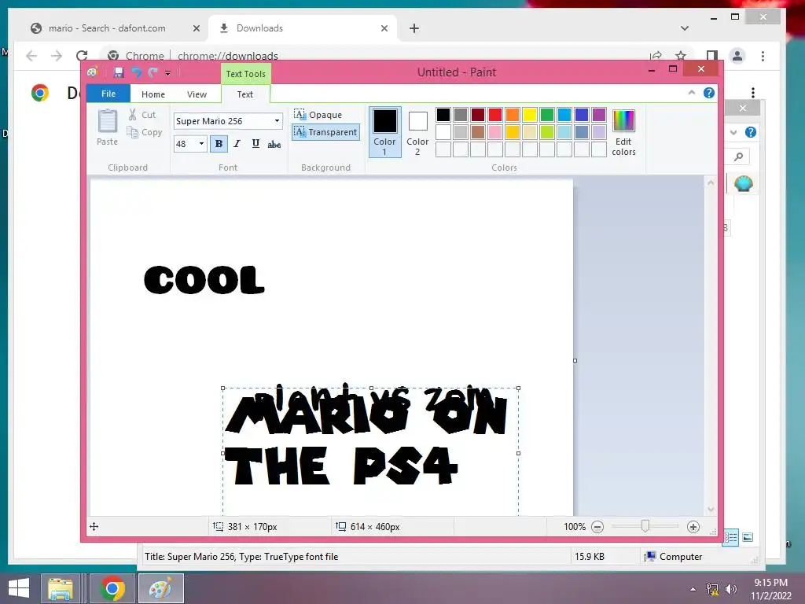Click the Redo arrow in Paint's title bar
Screen dimensions: 805x604
[153, 72]
